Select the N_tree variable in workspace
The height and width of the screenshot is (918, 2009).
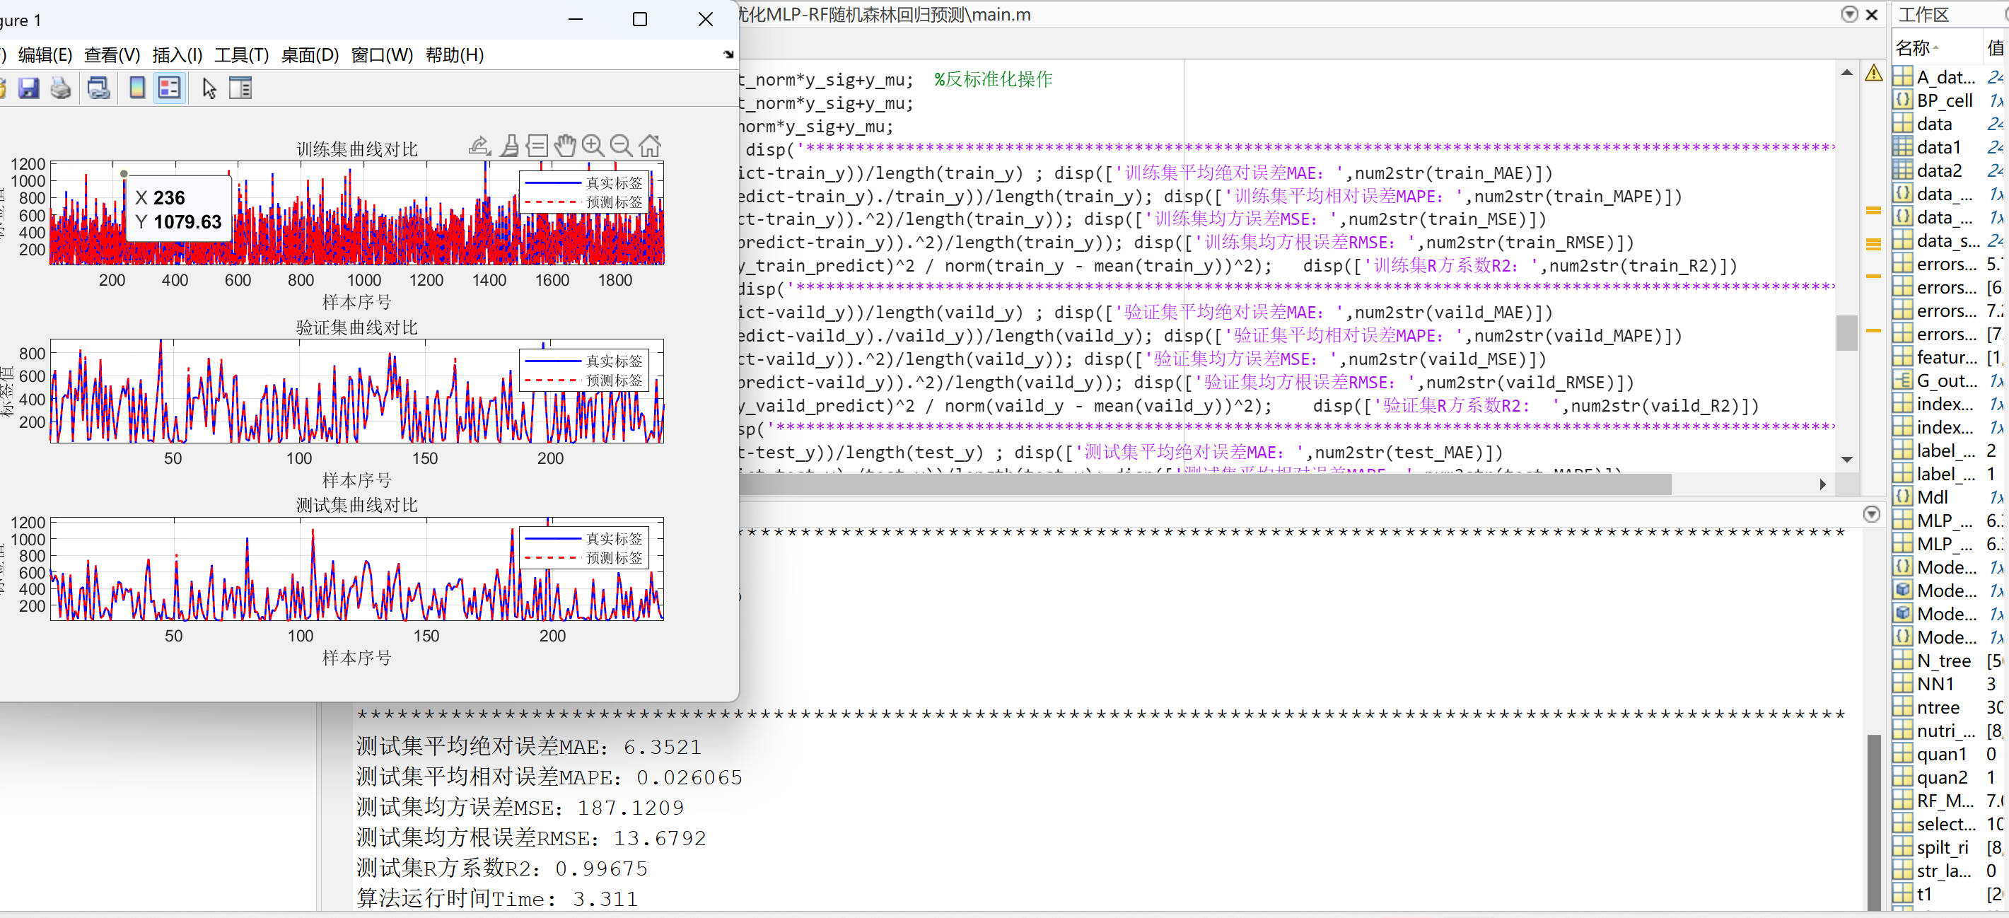[1943, 661]
